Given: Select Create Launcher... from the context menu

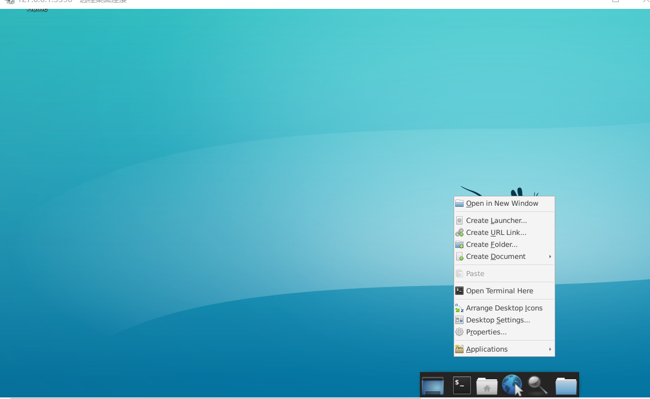Looking at the screenshot, I should coord(504,220).
